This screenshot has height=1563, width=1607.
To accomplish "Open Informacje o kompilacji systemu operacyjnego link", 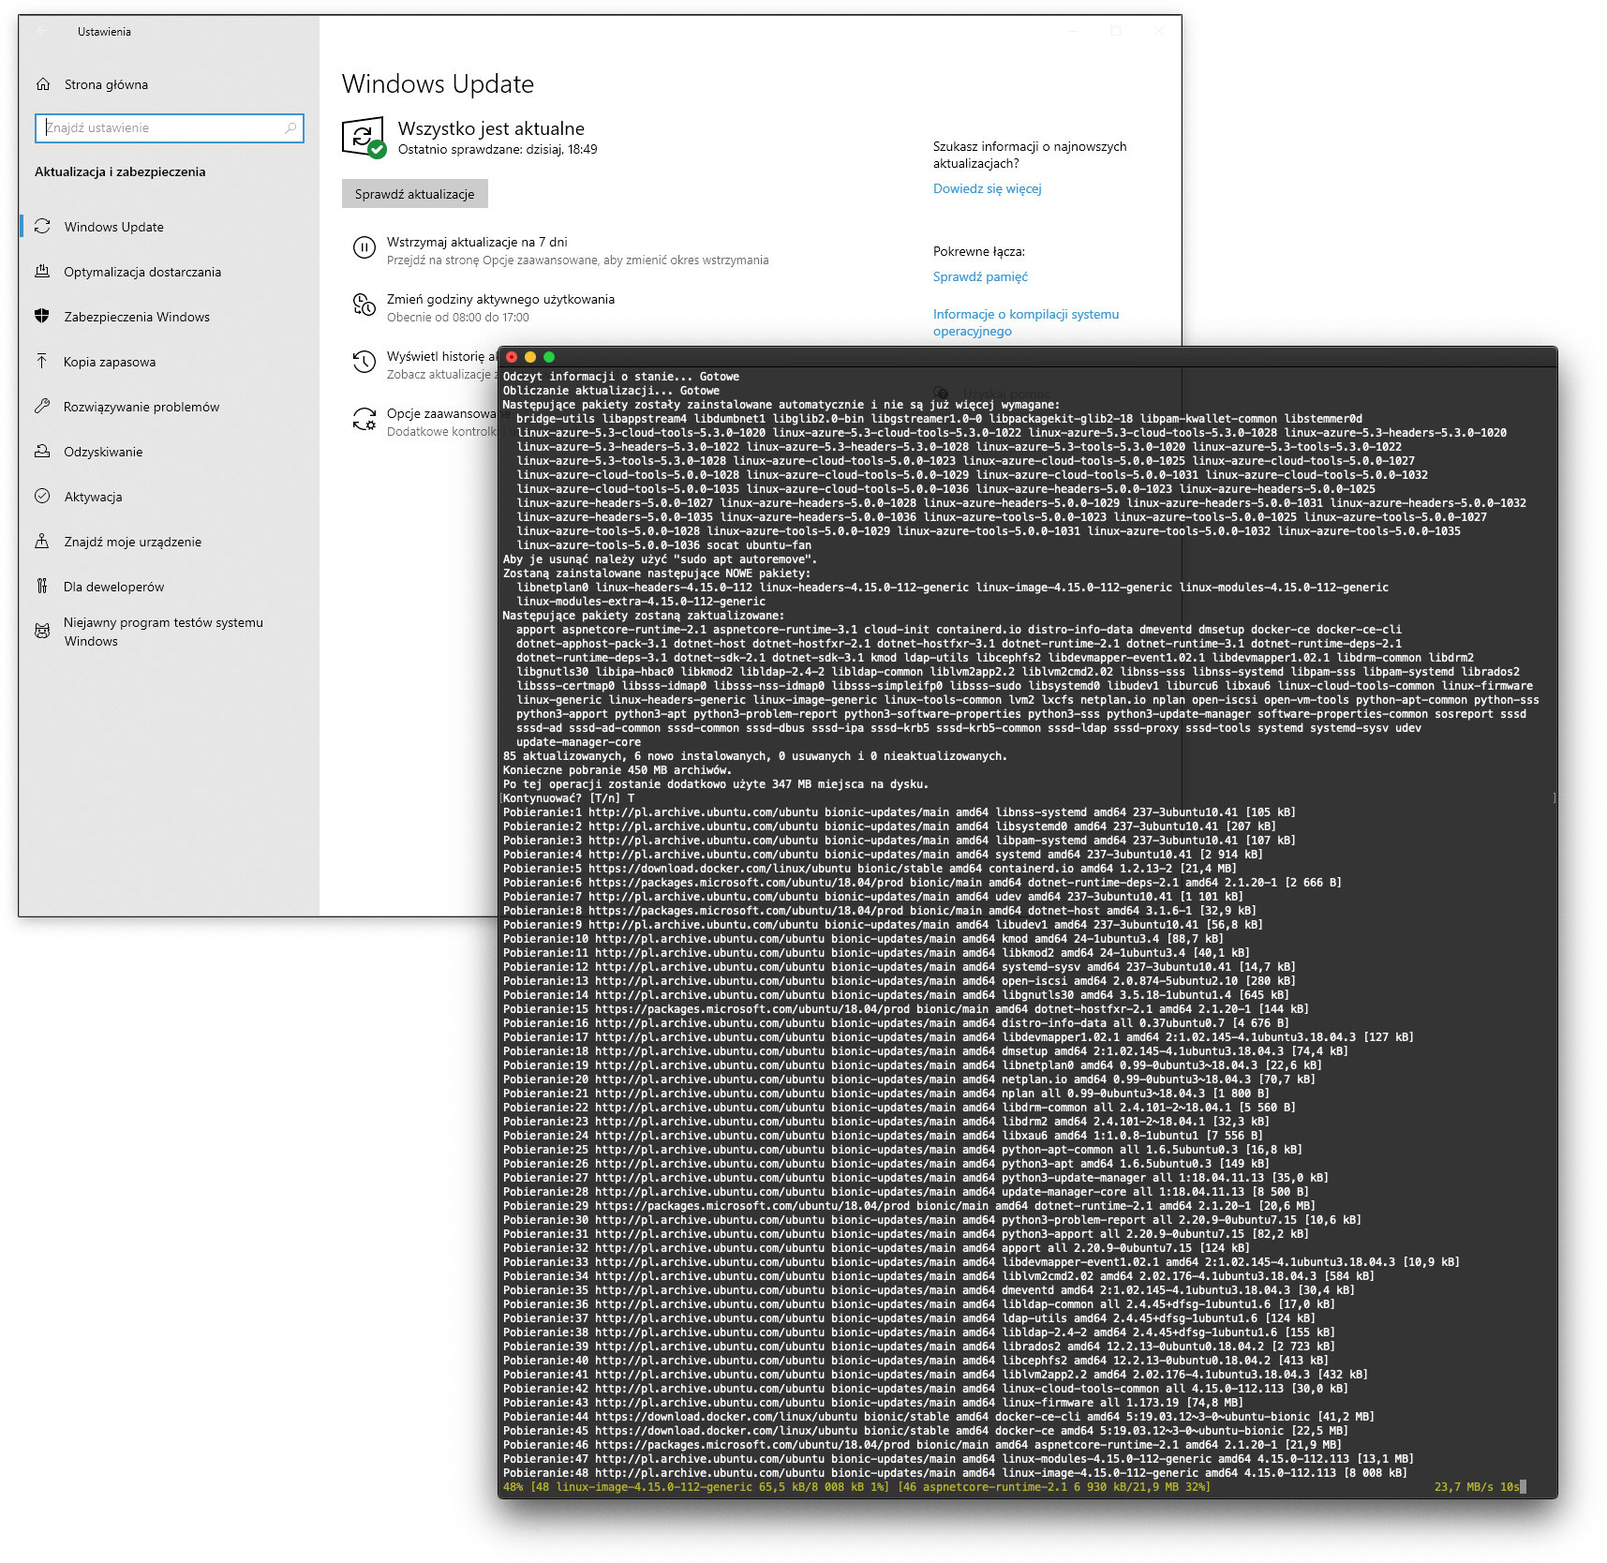I will [1026, 322].
